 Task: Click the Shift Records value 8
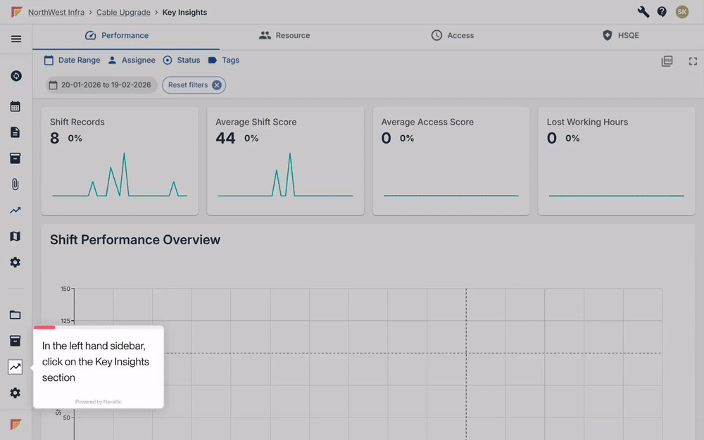pyautogui.click(x=54, y=138)
